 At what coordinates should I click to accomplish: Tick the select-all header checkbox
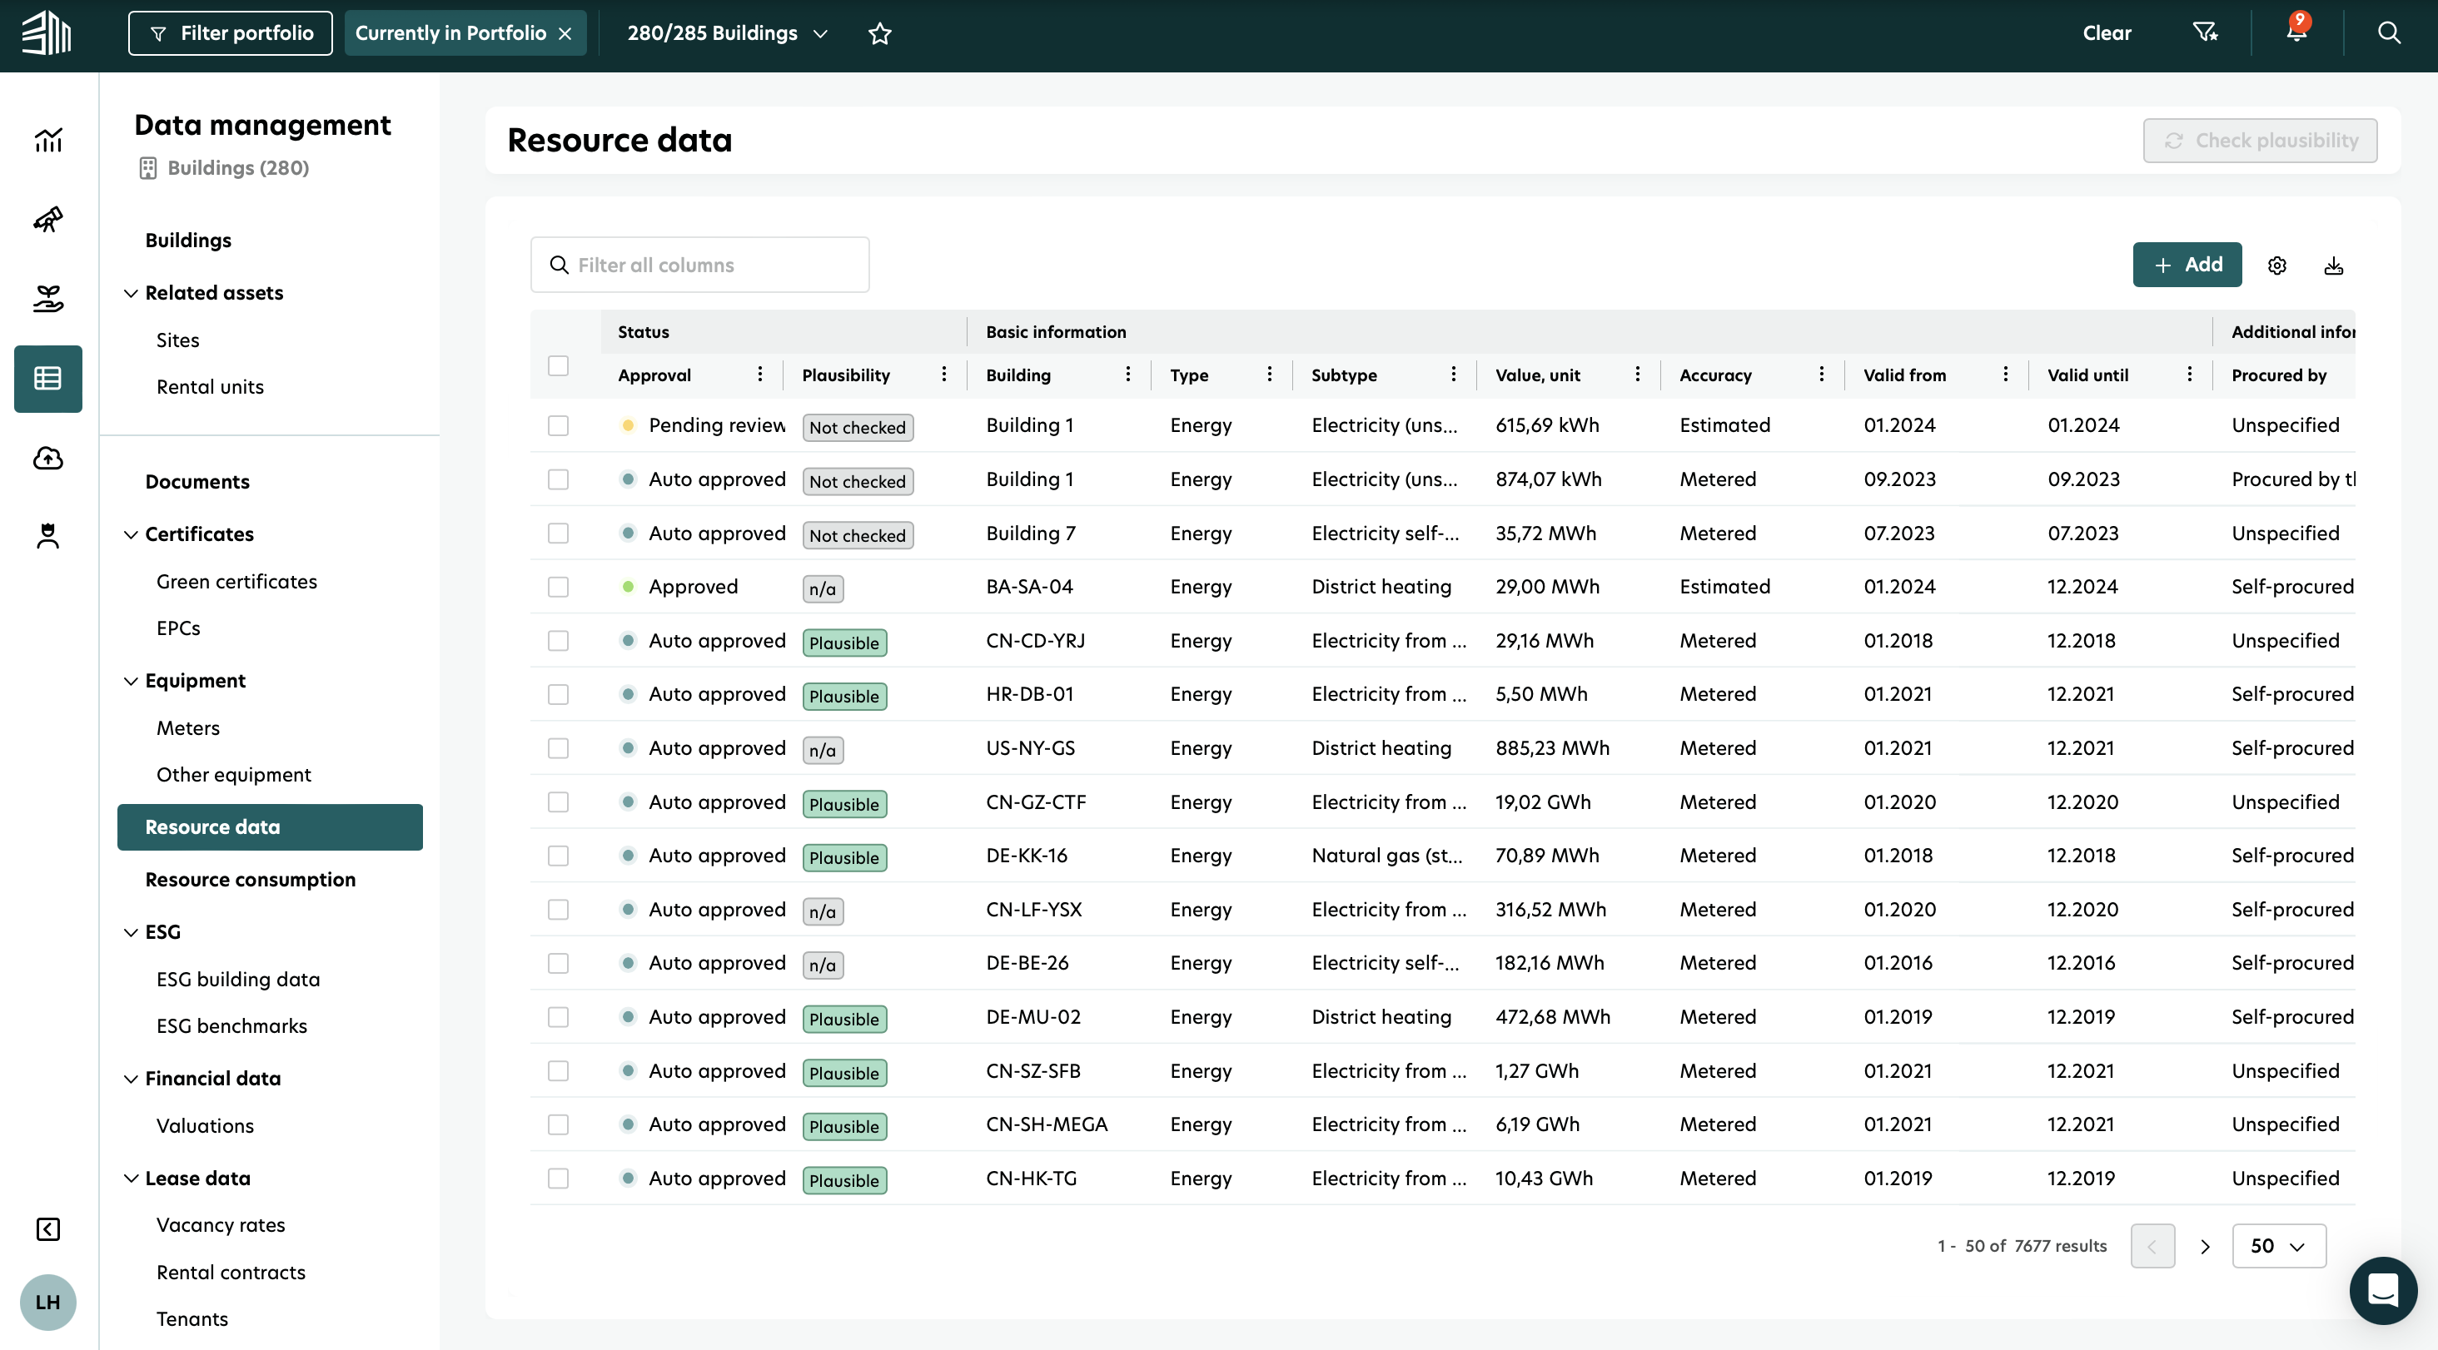pos(559,365)
